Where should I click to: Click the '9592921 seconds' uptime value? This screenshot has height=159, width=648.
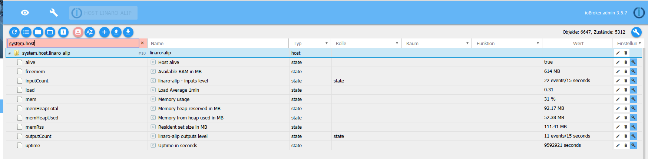(562, 145)
